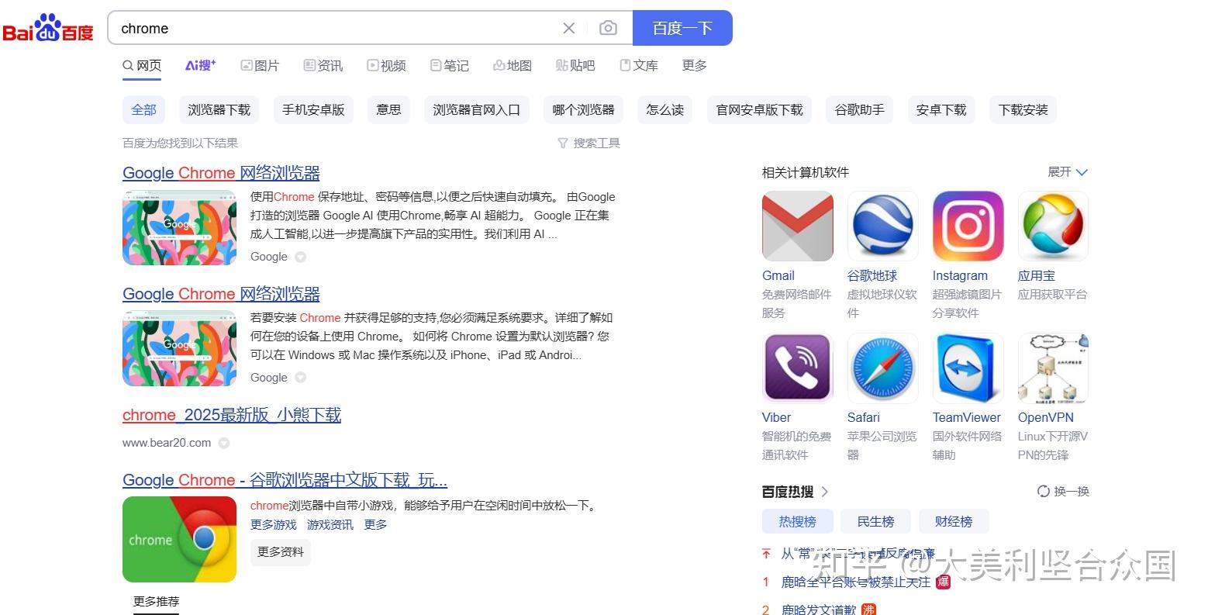Select the 热搜榜 tab

click(798, 521)
